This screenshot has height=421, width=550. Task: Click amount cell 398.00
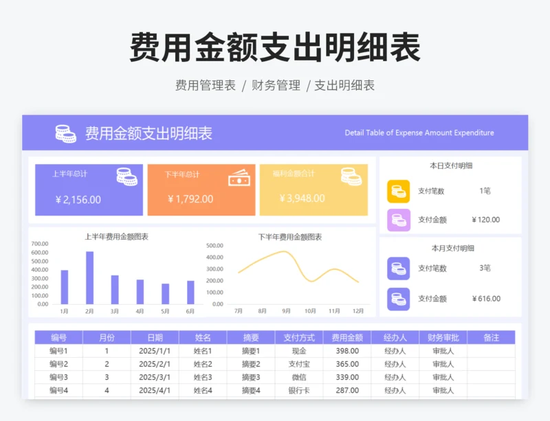coord(347,351)
